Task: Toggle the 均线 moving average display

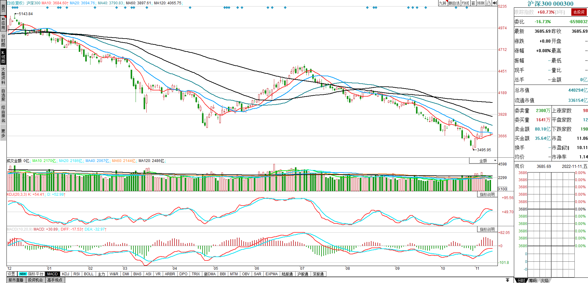Action: click(465, 3)
